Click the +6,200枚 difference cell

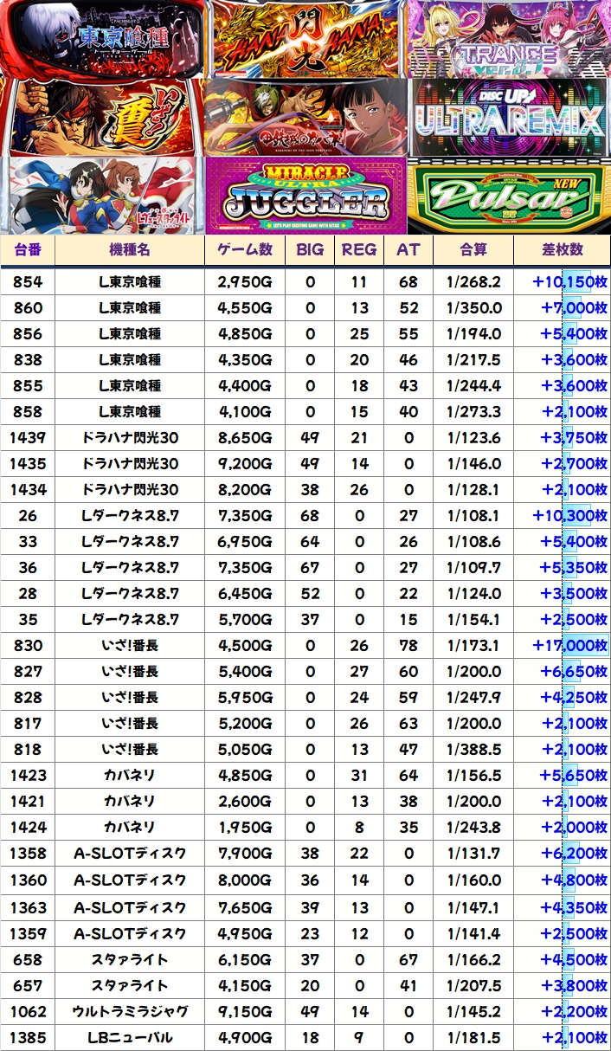(x=562, y=854)
